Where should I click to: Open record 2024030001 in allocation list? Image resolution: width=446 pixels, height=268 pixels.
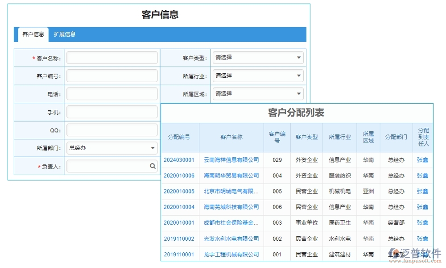(180, 160)
